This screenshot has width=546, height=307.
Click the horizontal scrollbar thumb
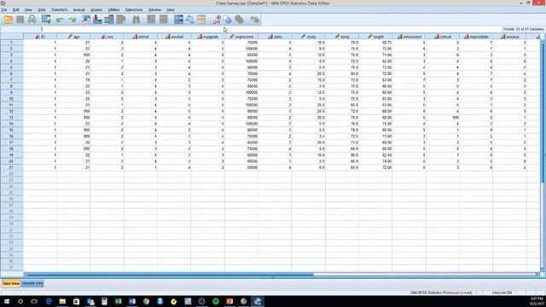tap(171, 275)
